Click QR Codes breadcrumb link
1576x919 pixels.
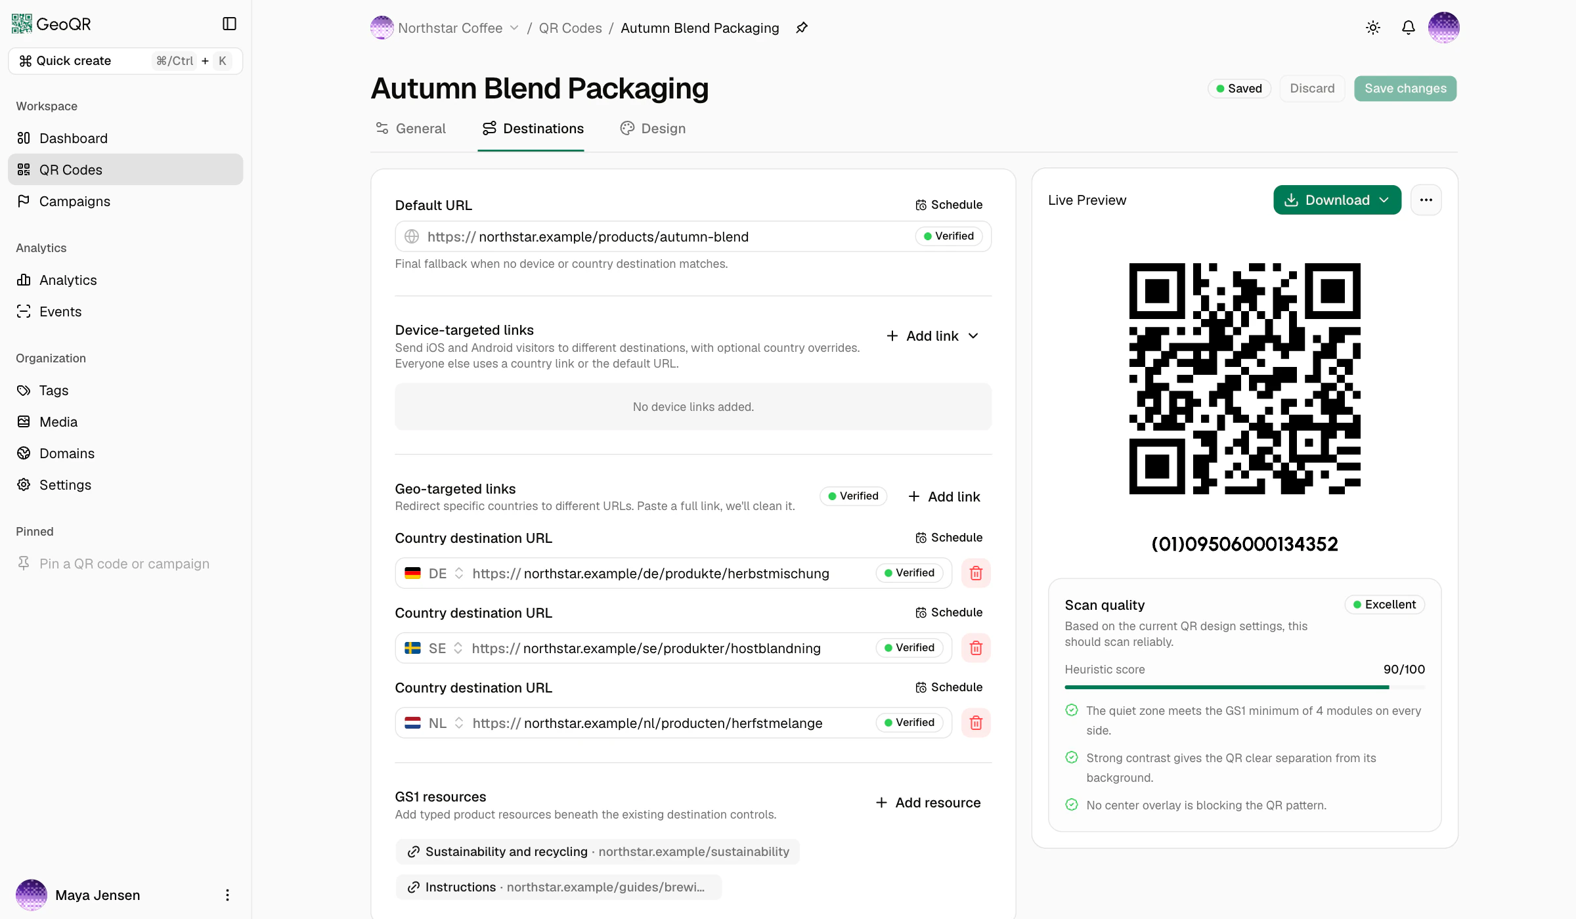tap(570, 28)
